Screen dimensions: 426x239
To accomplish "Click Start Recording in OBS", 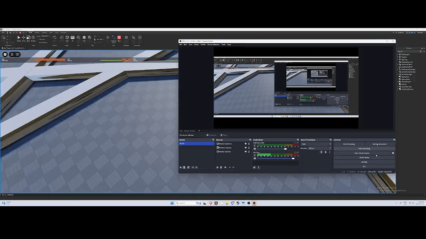I will 364,149.
